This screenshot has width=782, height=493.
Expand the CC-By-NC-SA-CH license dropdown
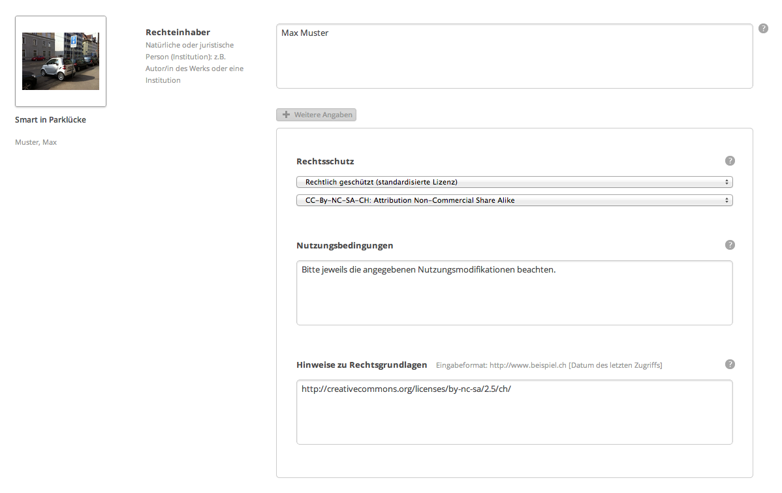point(514,201)
